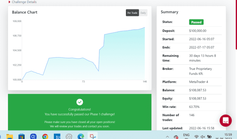Click the Deposit value $100,000.00
Image resolution: width=237 pixels, height=139 pixels.
coord(198,31)
